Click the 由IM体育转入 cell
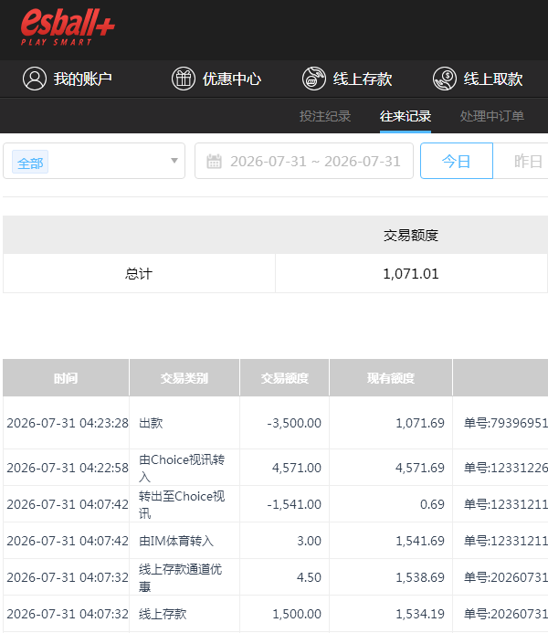 tap(184, 541)
